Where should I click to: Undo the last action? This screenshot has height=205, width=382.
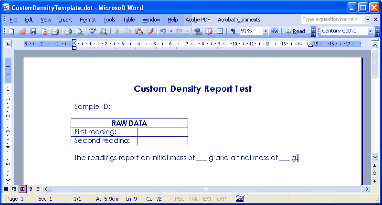pos(163,31)
